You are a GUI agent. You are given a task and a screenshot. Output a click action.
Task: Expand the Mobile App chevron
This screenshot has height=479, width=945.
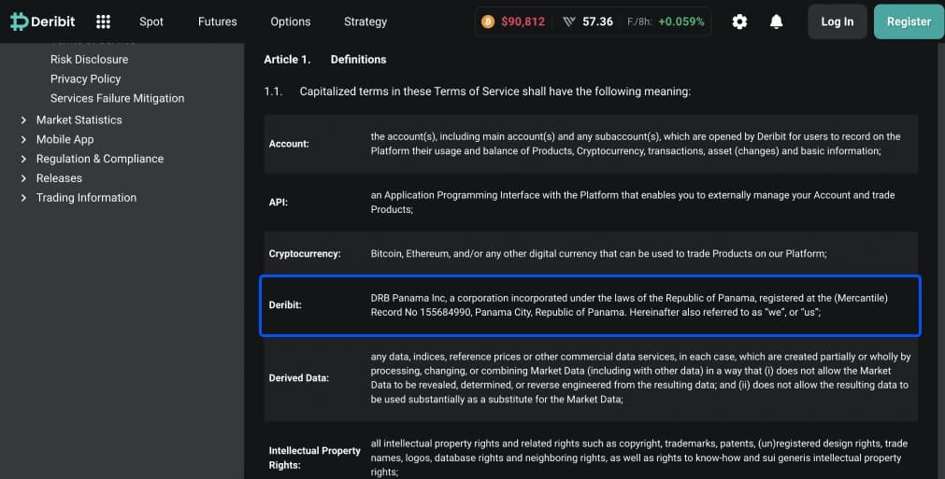click(23, 139)
